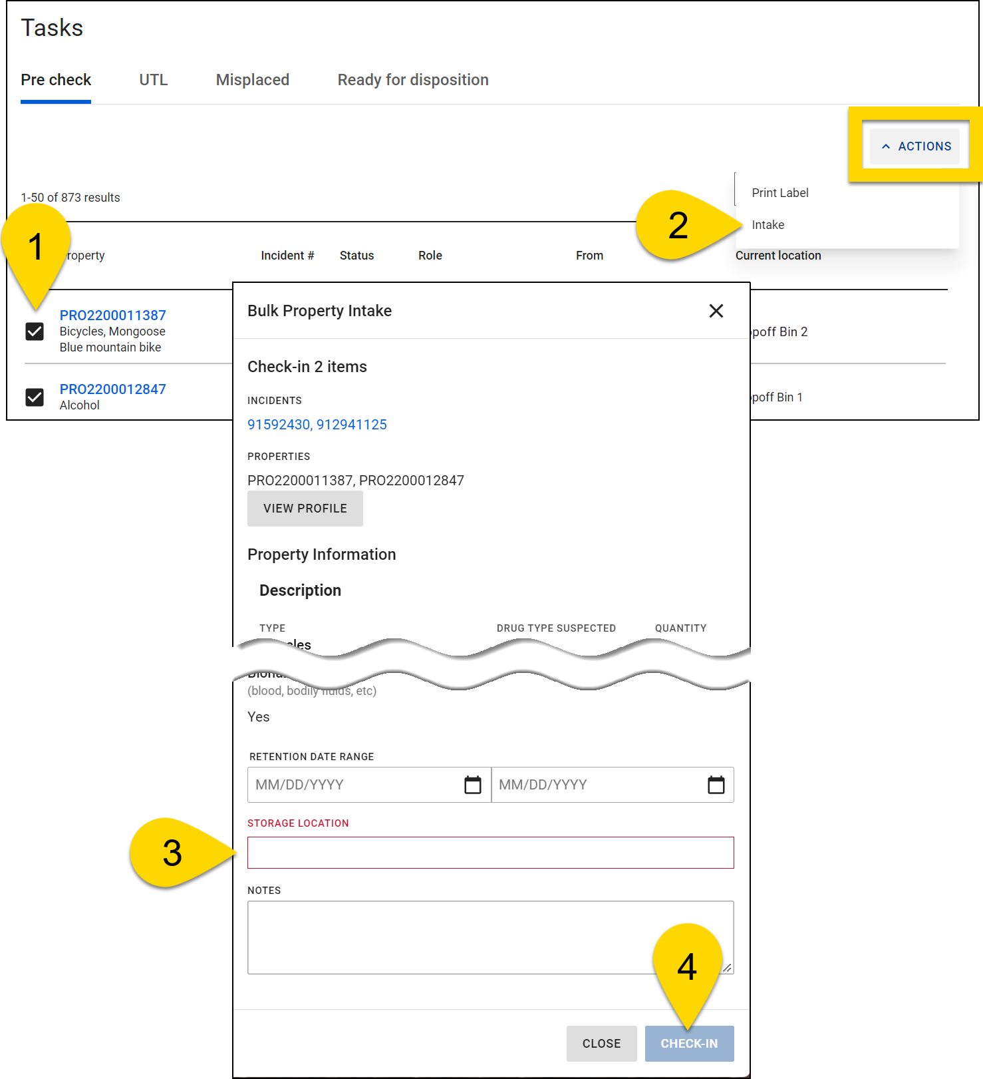Click the Close button in dialog
Viewport: 983px width, 1079px height.
[x=602, y=1044]
